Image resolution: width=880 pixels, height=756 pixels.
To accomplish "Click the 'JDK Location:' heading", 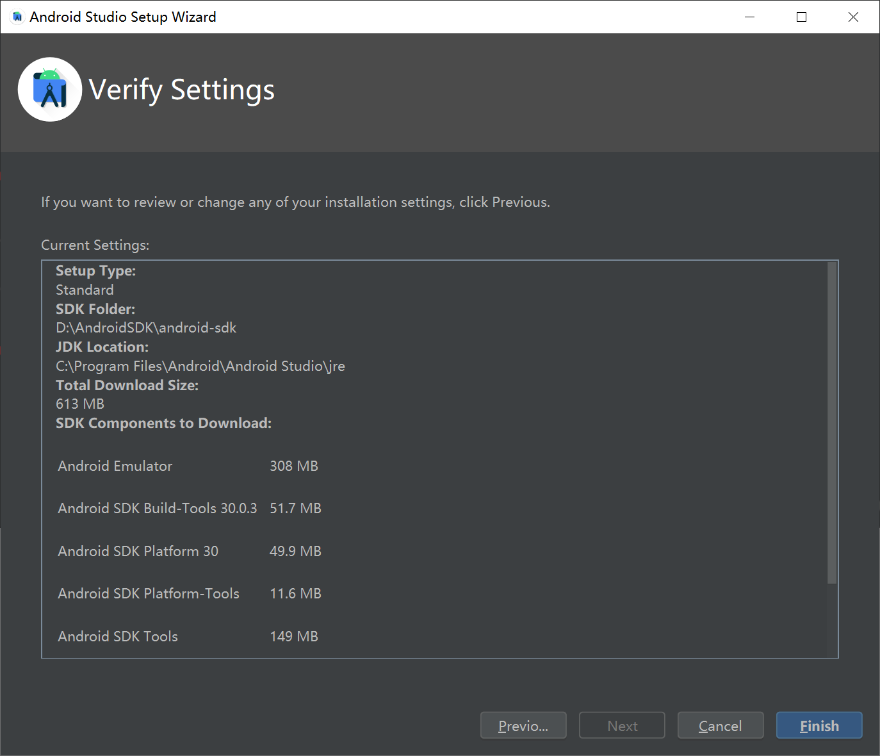I will [102, 347].
